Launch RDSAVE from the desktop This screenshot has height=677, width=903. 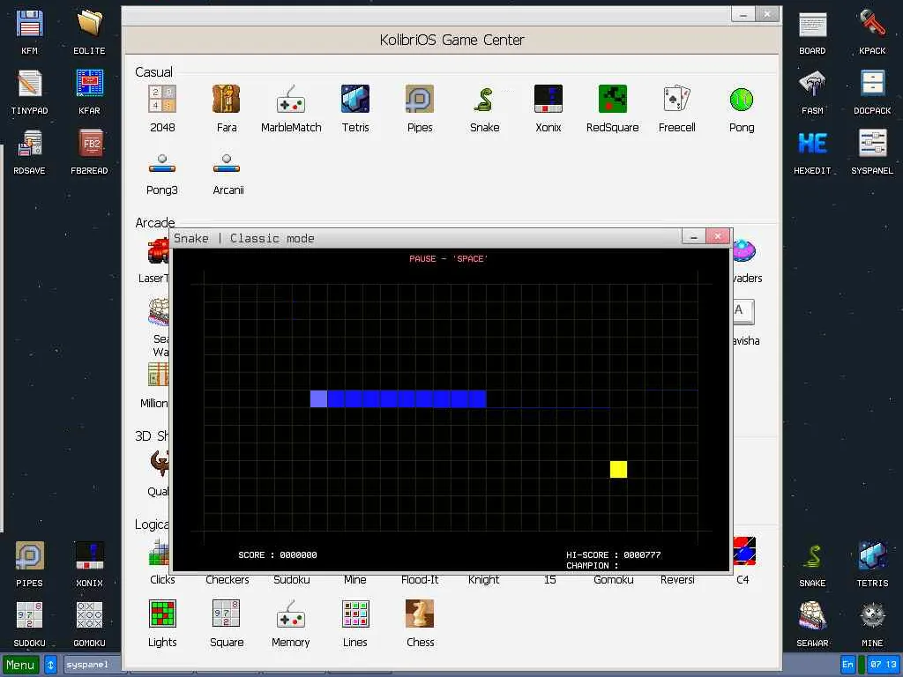click(x=29, y=144)
